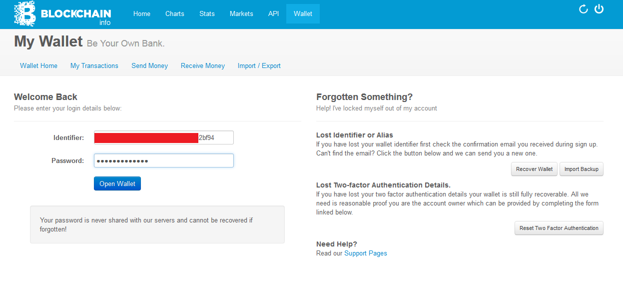Open Wallet Home tab
This screenshot has height=287, width=623.
coord(38,65)
